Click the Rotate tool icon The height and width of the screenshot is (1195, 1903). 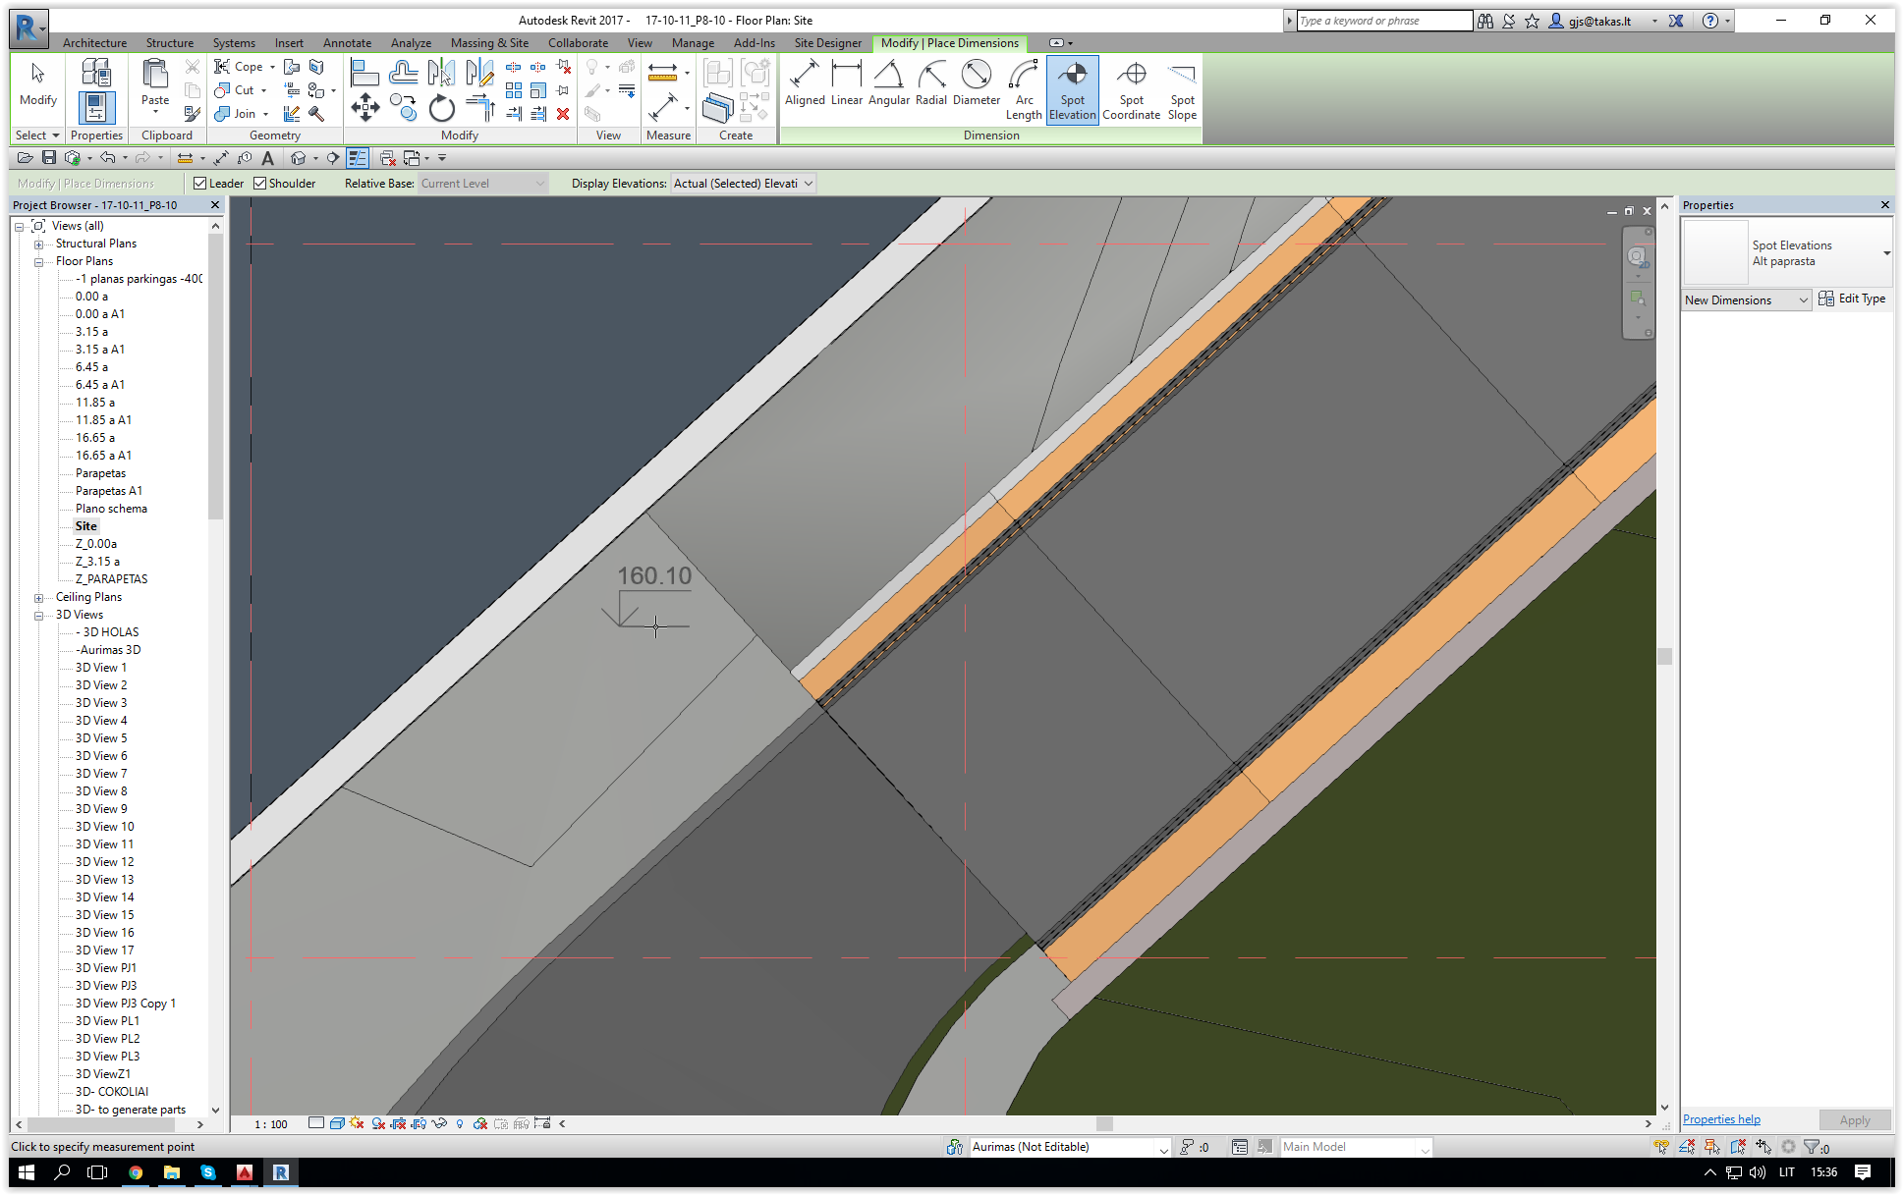click(441, 108)
